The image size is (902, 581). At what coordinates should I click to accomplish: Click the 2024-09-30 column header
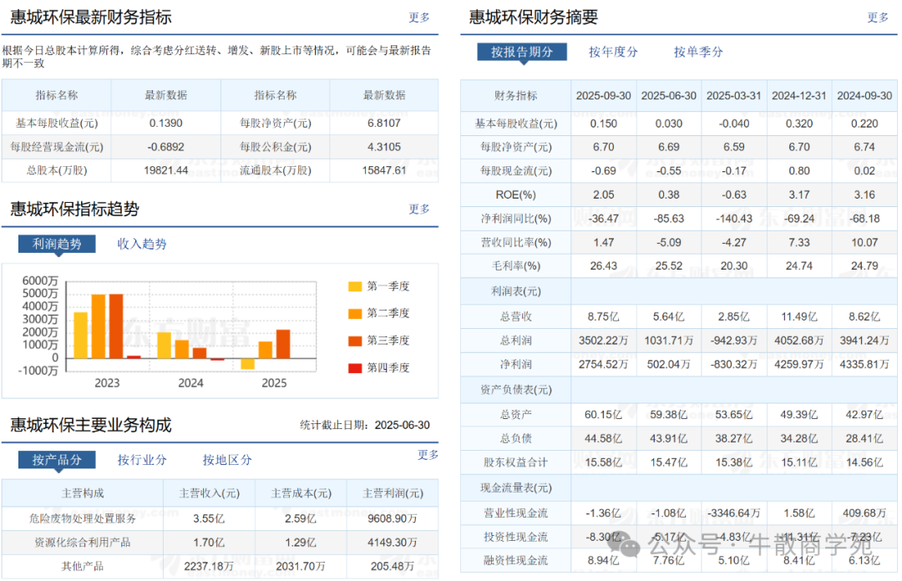tap(864, 95)
